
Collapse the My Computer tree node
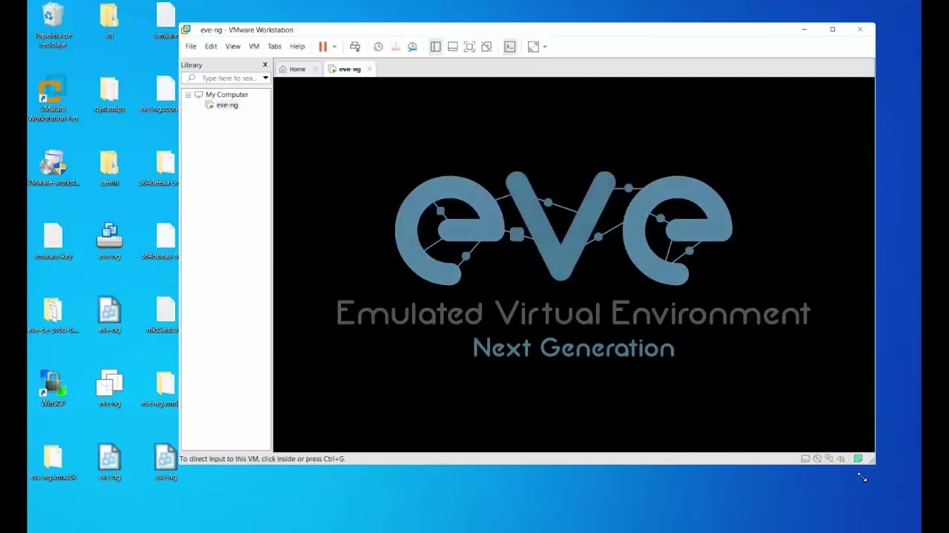(x=188, y=95)
